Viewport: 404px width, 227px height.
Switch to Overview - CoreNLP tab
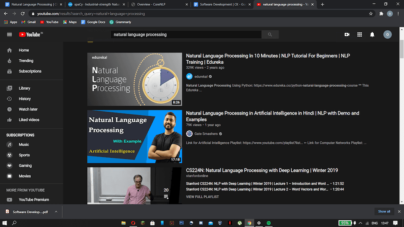(x=160, y=4)
